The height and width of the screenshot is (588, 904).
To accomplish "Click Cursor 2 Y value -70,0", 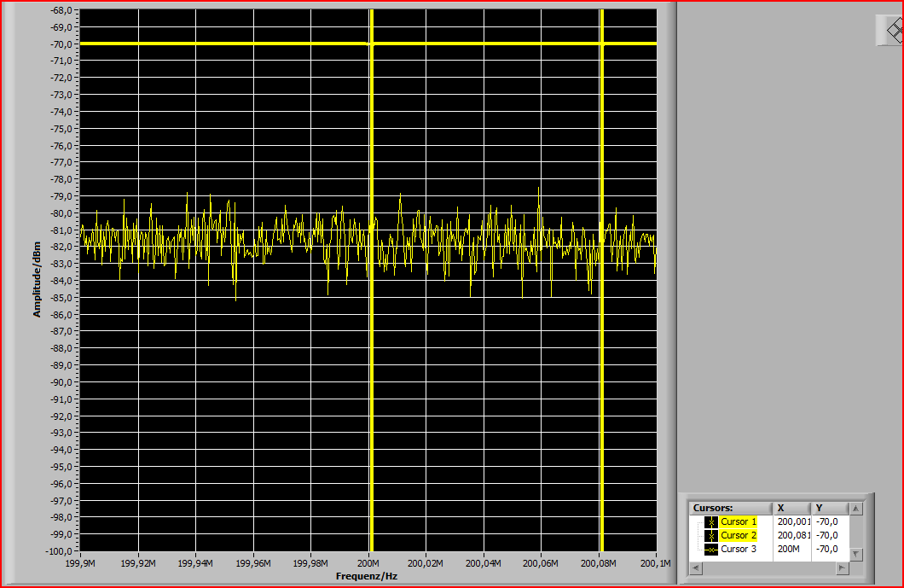I will coord(826,535).
